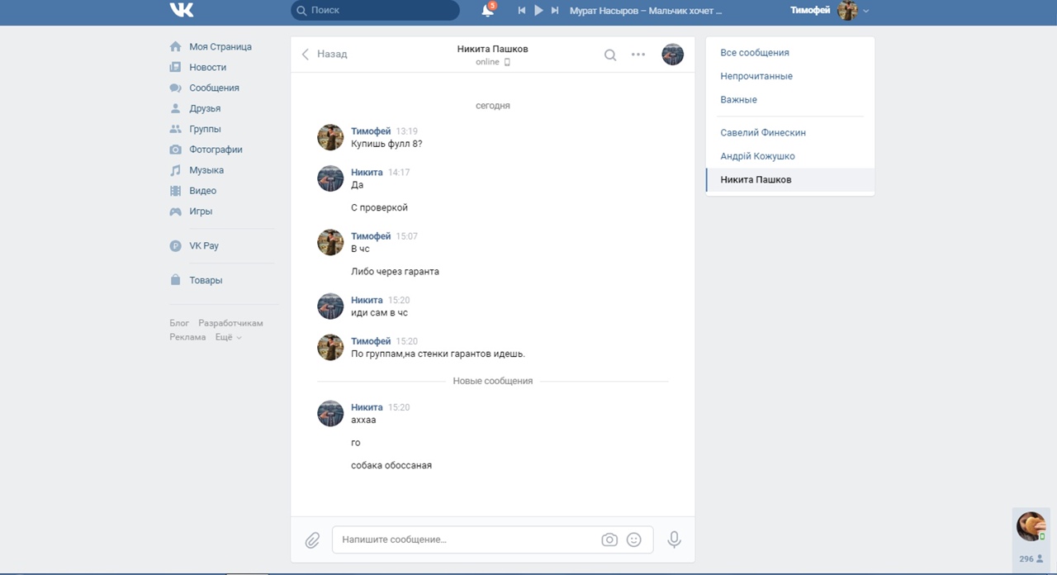
Task: Expand the Ещё footer menu
Action: coord(228,337)
